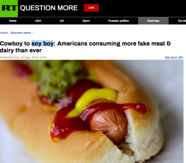186x163 pixels.
Task: Navigate to Russian politics section
Action: point(118,21)
